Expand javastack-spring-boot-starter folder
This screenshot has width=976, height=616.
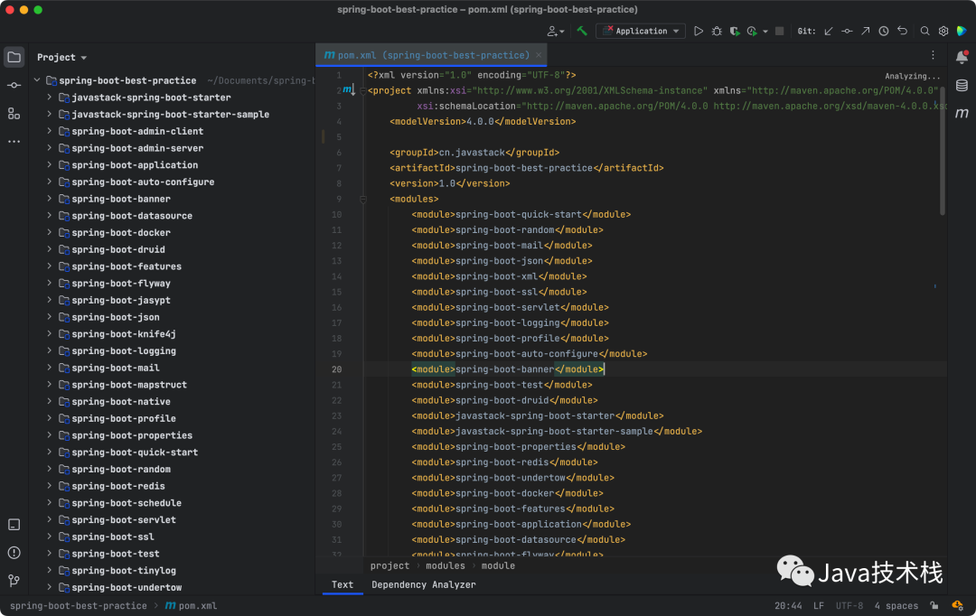click(x=49, y=97)
